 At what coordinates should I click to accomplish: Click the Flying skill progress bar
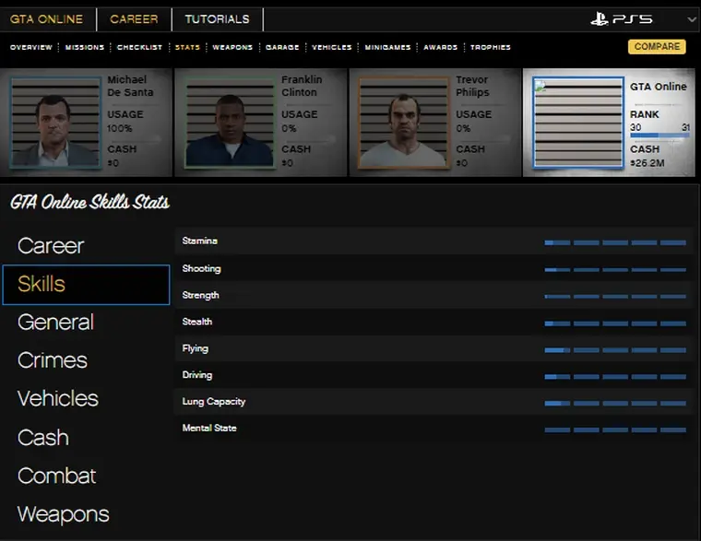(x=614, y=350)
